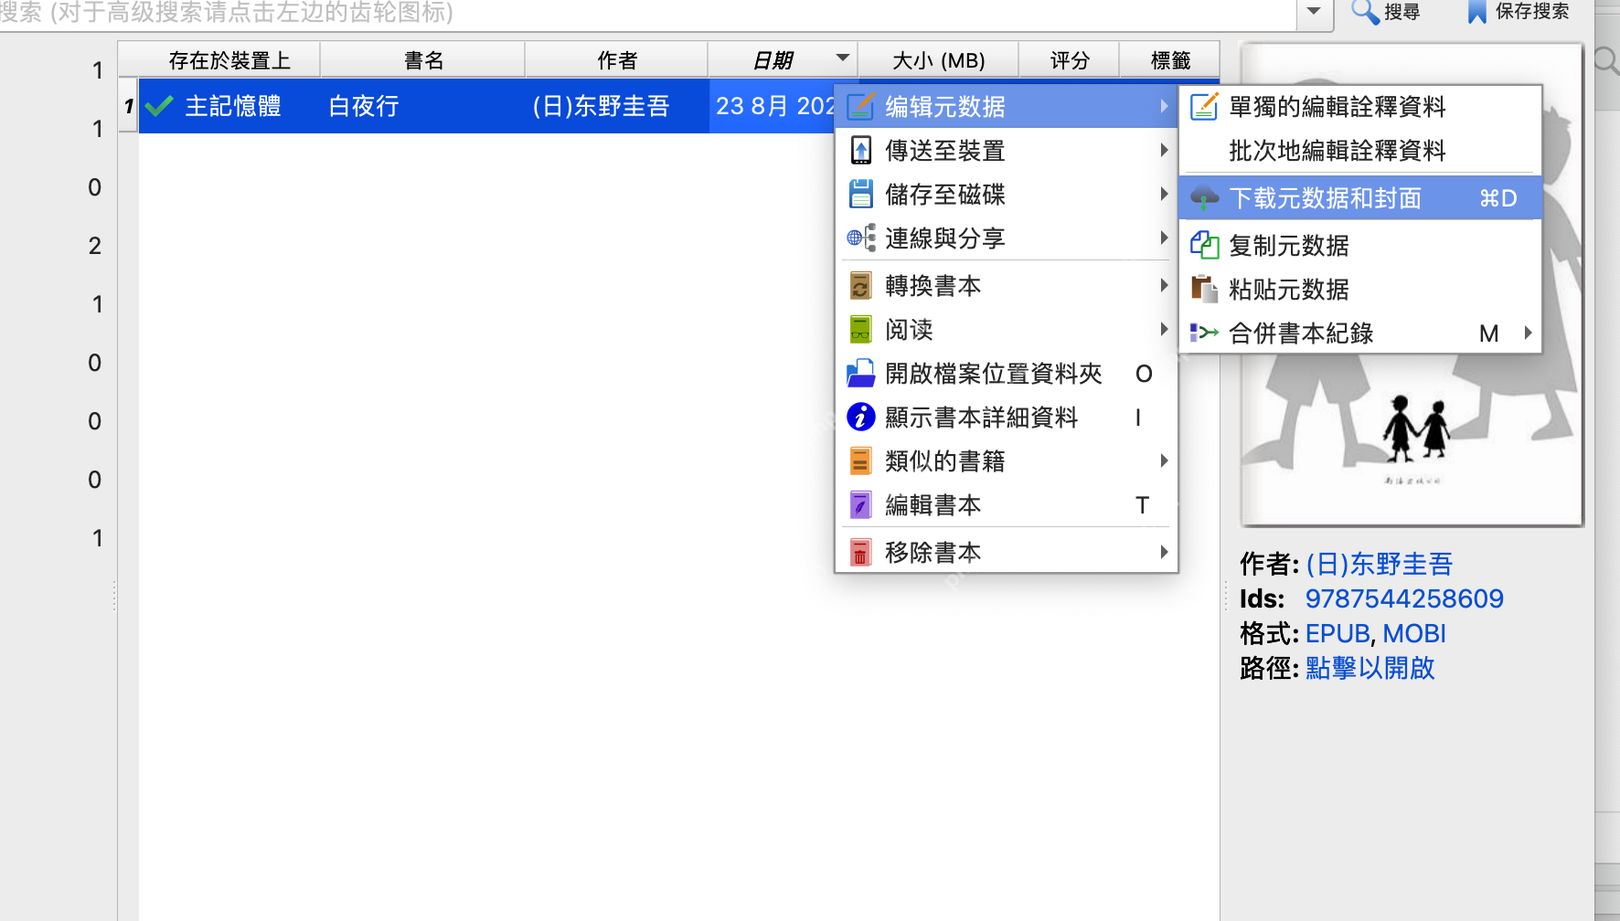The height and width of the screenshot is (921, 1620).
Task: Expand the 合併書本紀錄 submenu
Action: point(1527,333)
